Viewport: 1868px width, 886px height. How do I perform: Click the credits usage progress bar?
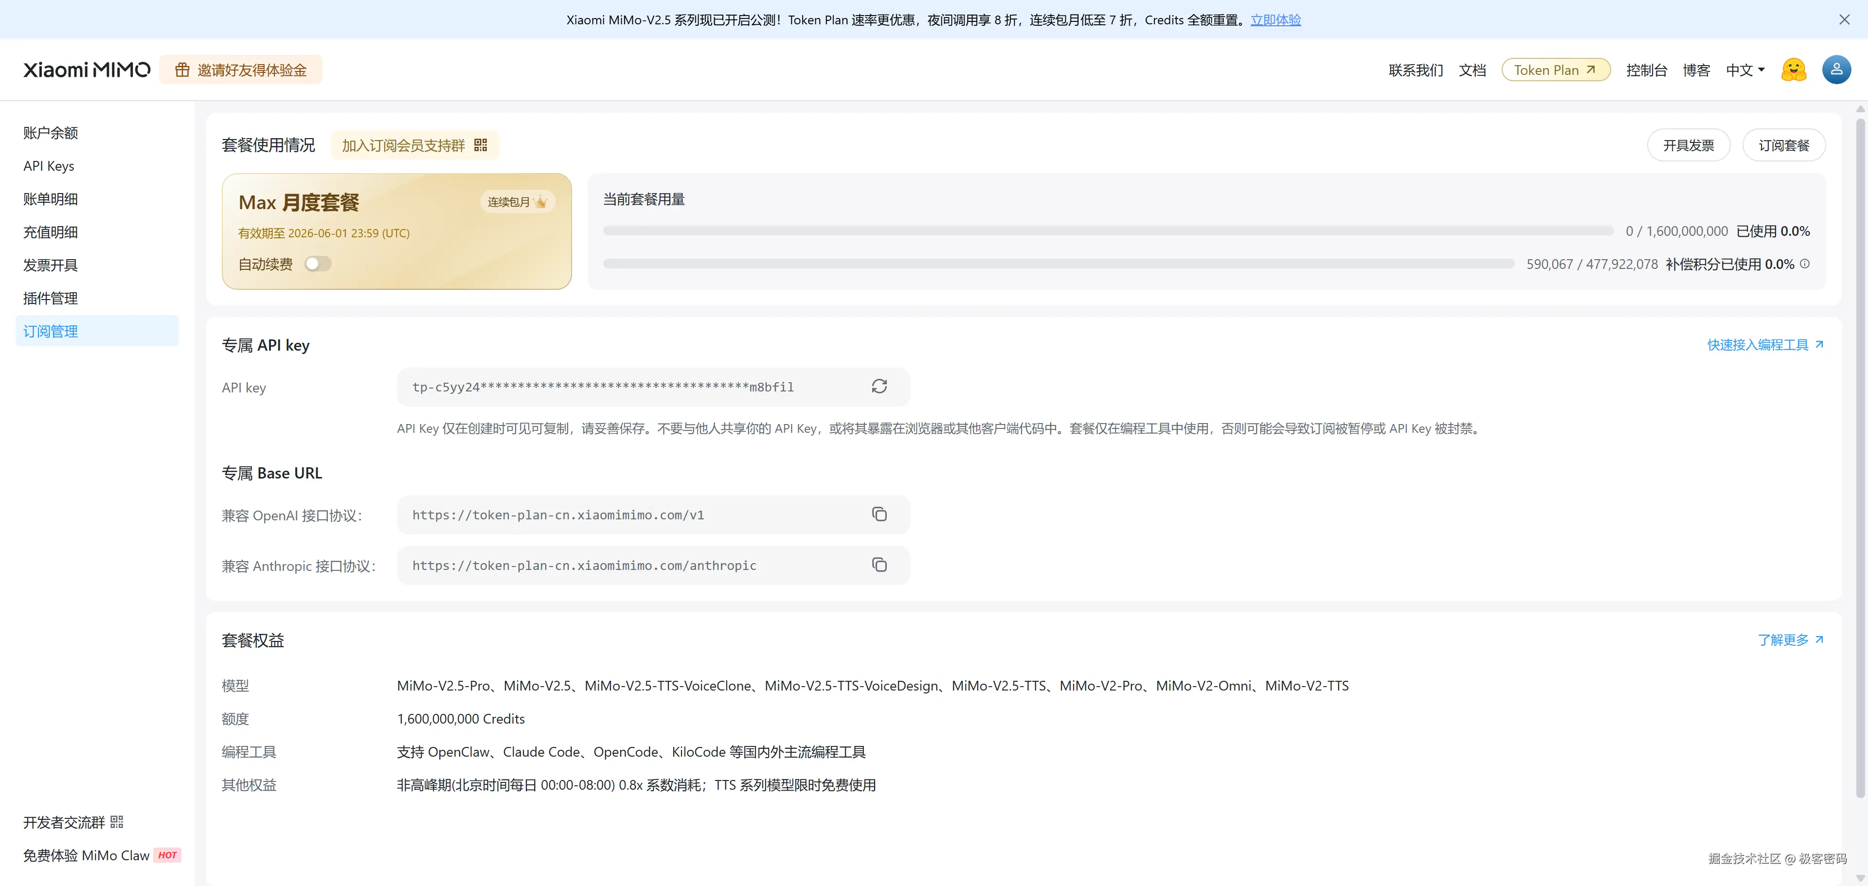[1108, 230]
